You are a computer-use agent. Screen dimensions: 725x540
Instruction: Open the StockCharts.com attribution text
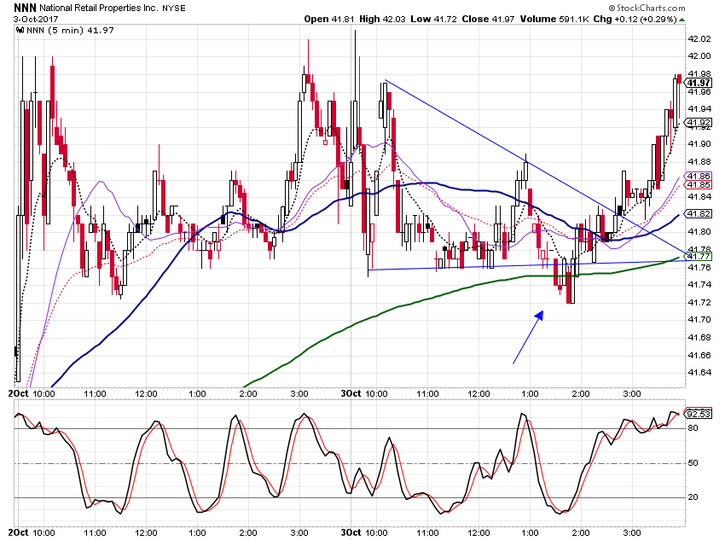point(647,8)
